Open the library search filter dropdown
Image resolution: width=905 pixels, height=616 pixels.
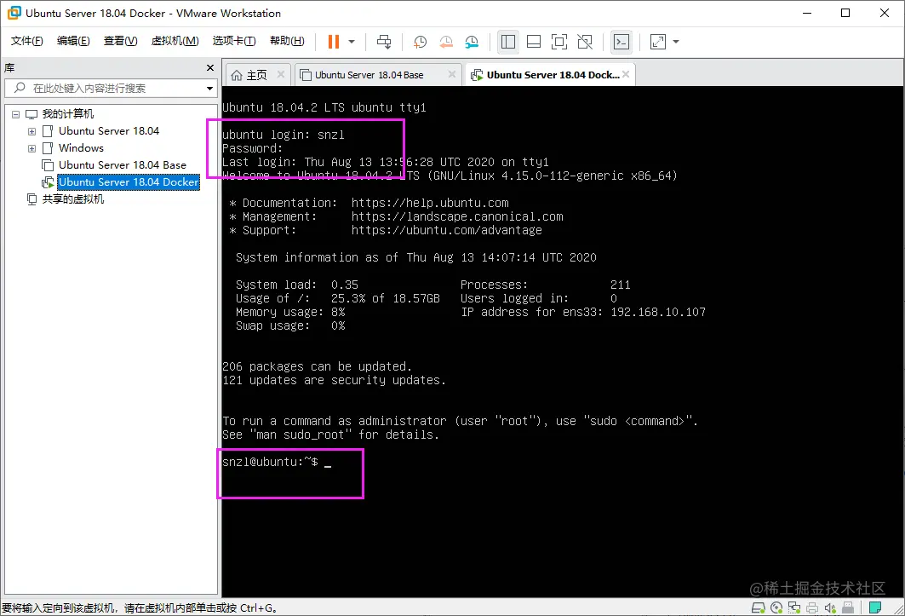click(x=209, y=89)
